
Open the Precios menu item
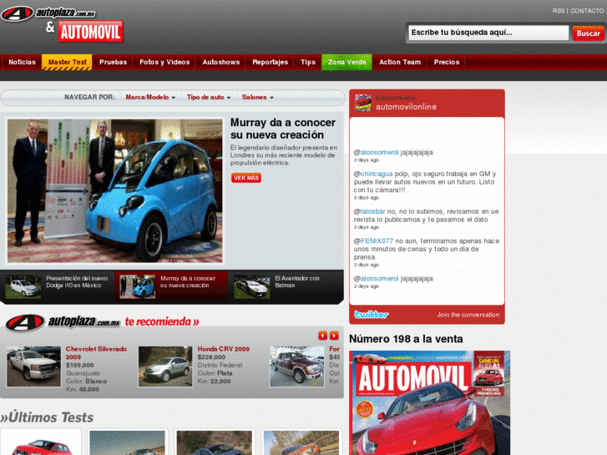[x=447, y=62]
